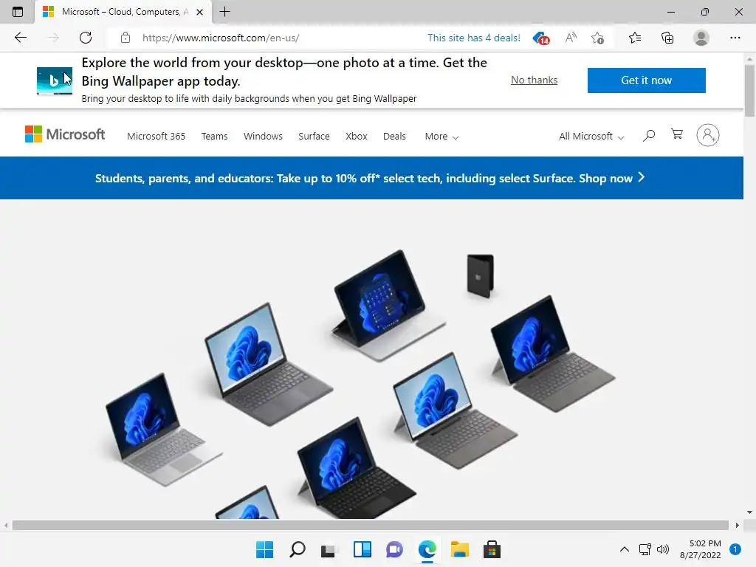
Task: Open the Windows Start button
Action: (x=264, y=549)
